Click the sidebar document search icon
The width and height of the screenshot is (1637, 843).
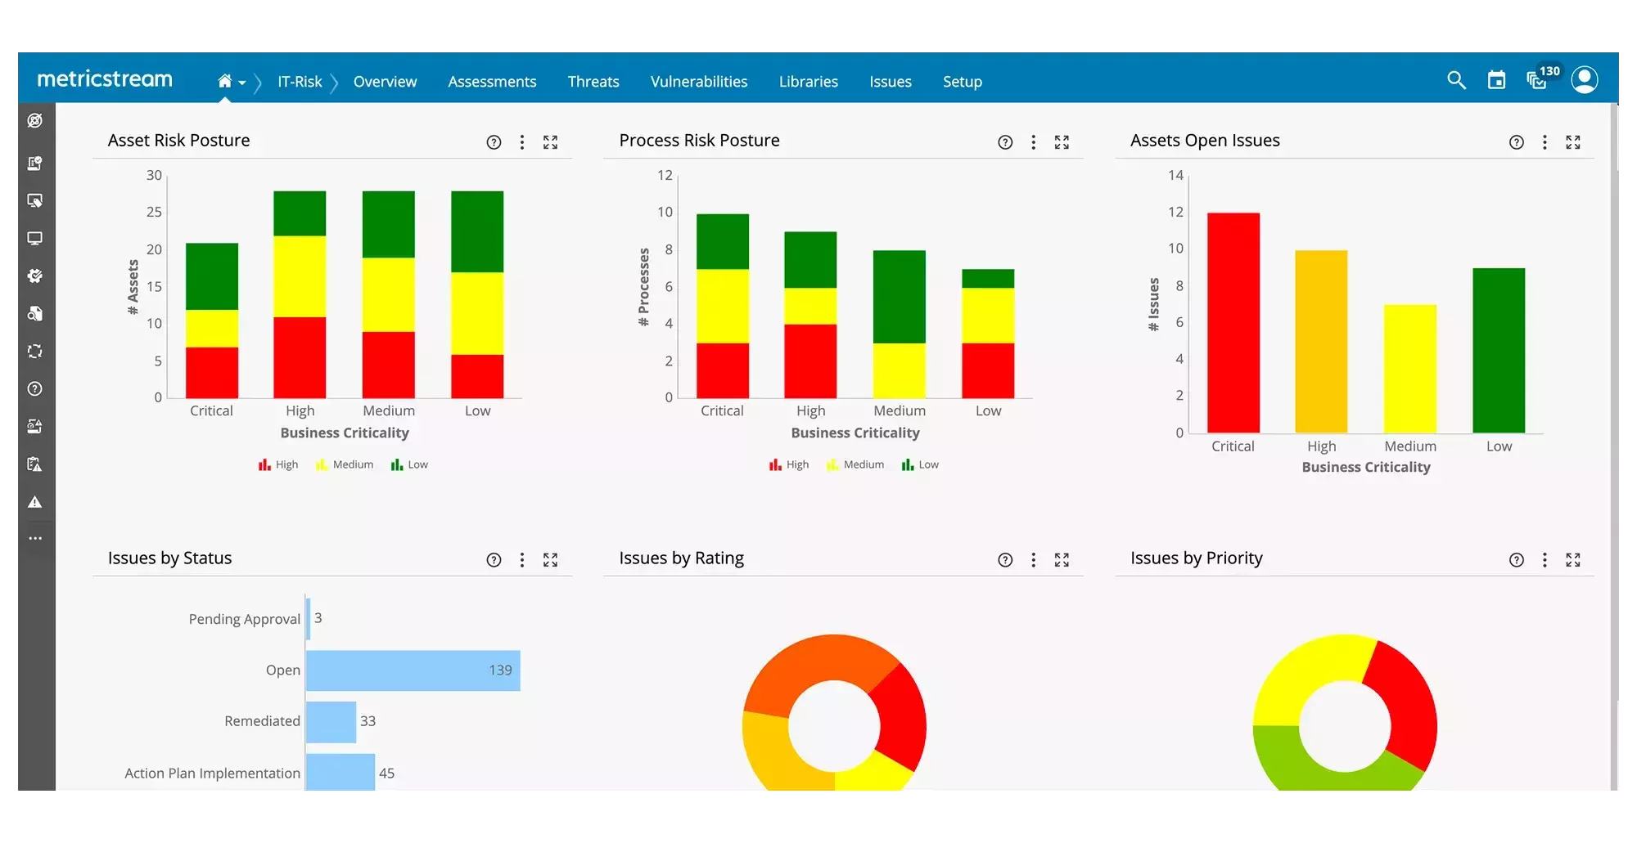tap(34, 314)
